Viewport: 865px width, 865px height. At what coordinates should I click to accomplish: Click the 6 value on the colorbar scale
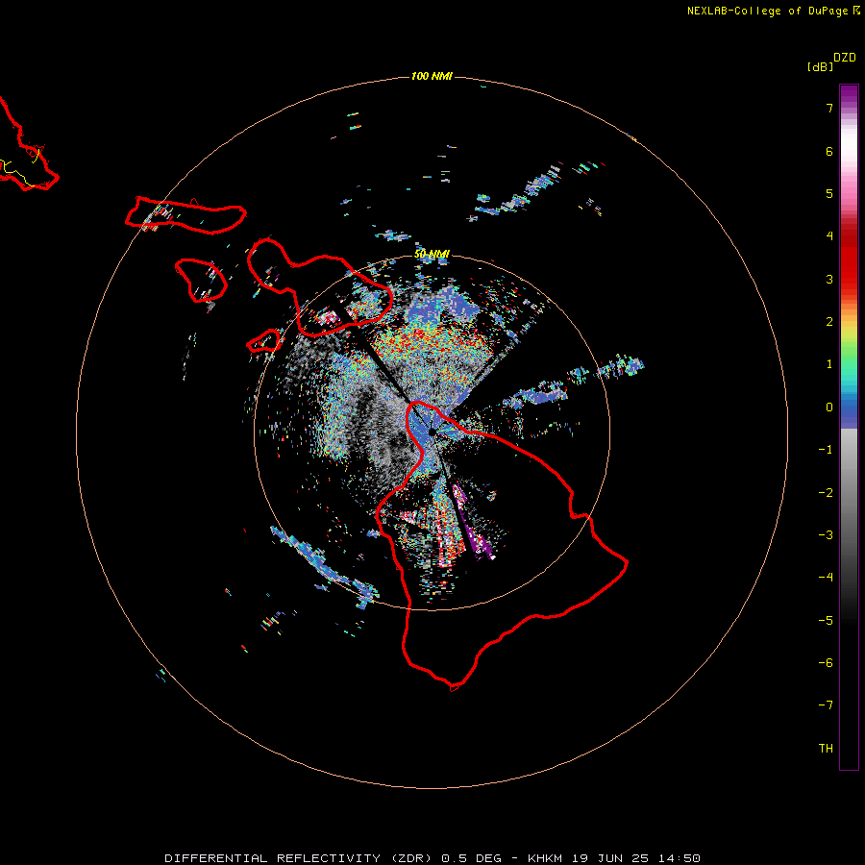point(829,151)
